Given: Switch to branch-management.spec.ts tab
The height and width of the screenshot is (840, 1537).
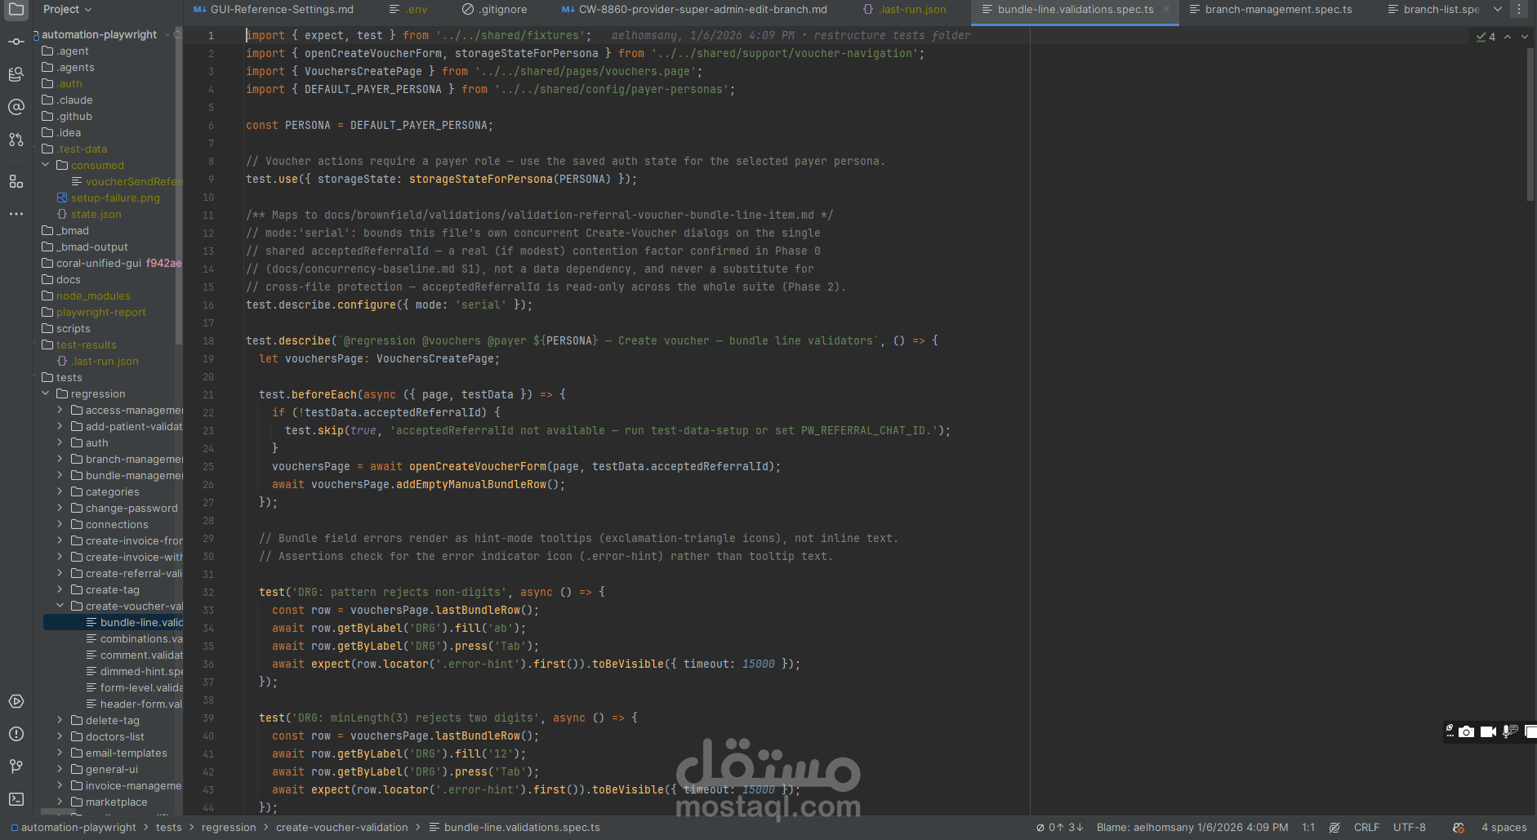Looking at the screenshot, I should (x=1270, y=10).
